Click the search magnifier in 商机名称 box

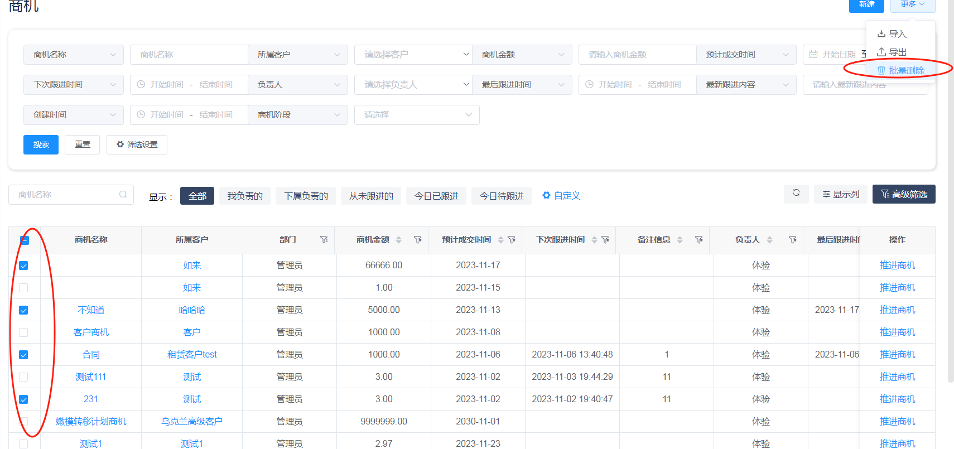(123, 195)
